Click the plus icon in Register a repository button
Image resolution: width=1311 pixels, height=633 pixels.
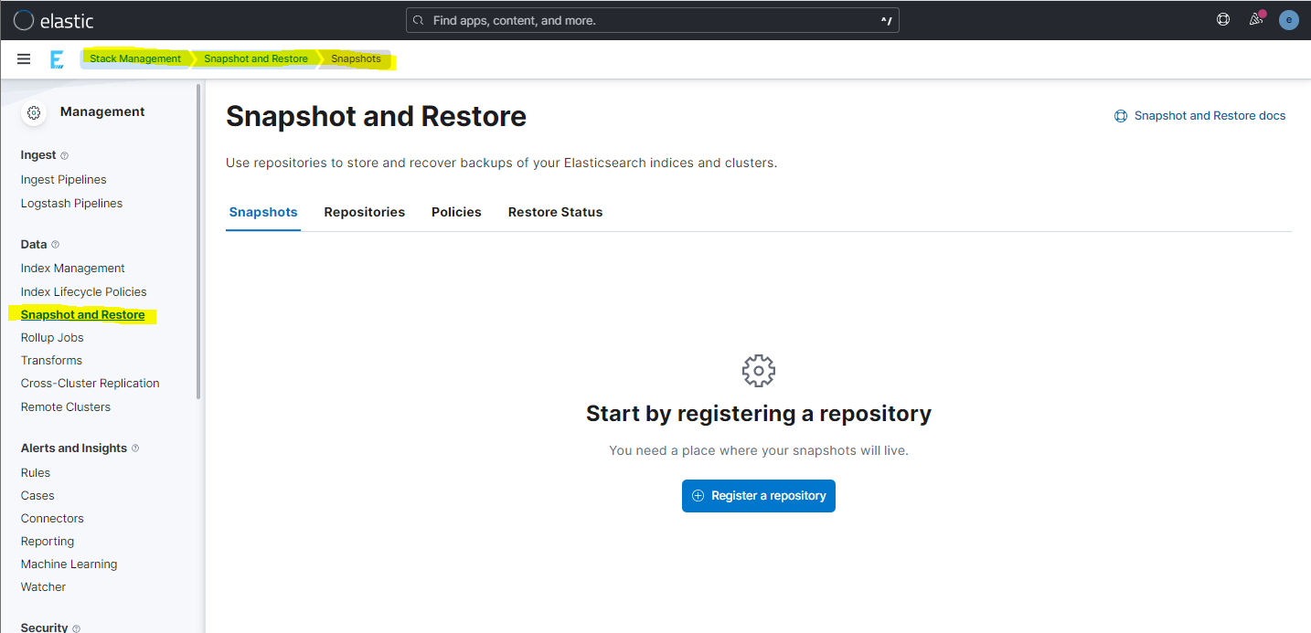click(x=698, y=496)
